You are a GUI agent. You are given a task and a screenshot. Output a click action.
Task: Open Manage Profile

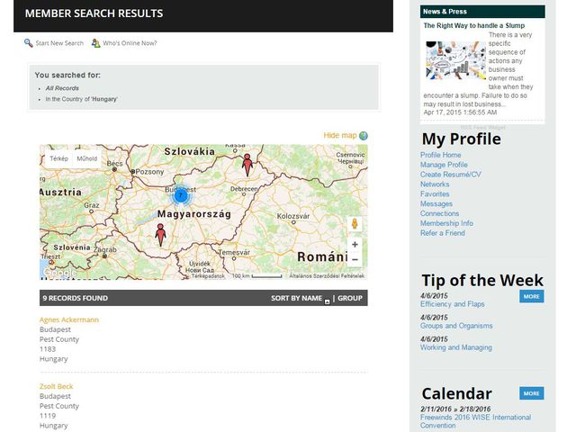coord(444,165)
